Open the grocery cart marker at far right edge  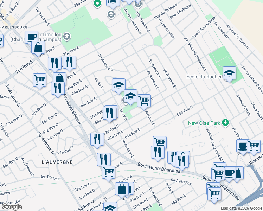(x=254, y=146)
